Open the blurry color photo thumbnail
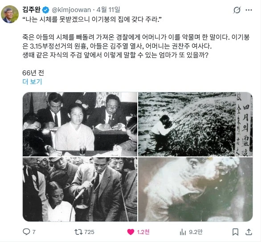Viewport: 262px width, 242px height. (195, 189)
